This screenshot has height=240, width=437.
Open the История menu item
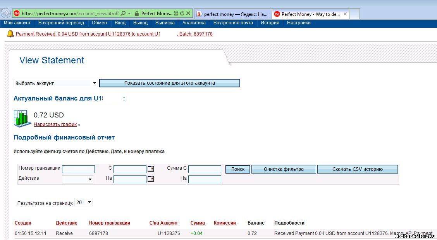[270, 23]
